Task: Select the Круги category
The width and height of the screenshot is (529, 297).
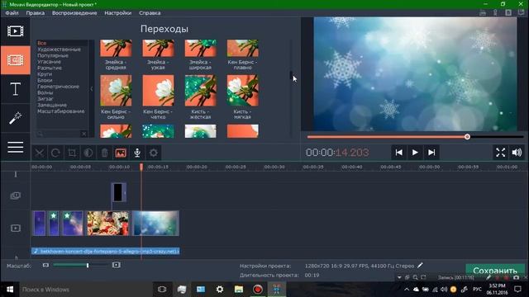Action: (45, 74)
